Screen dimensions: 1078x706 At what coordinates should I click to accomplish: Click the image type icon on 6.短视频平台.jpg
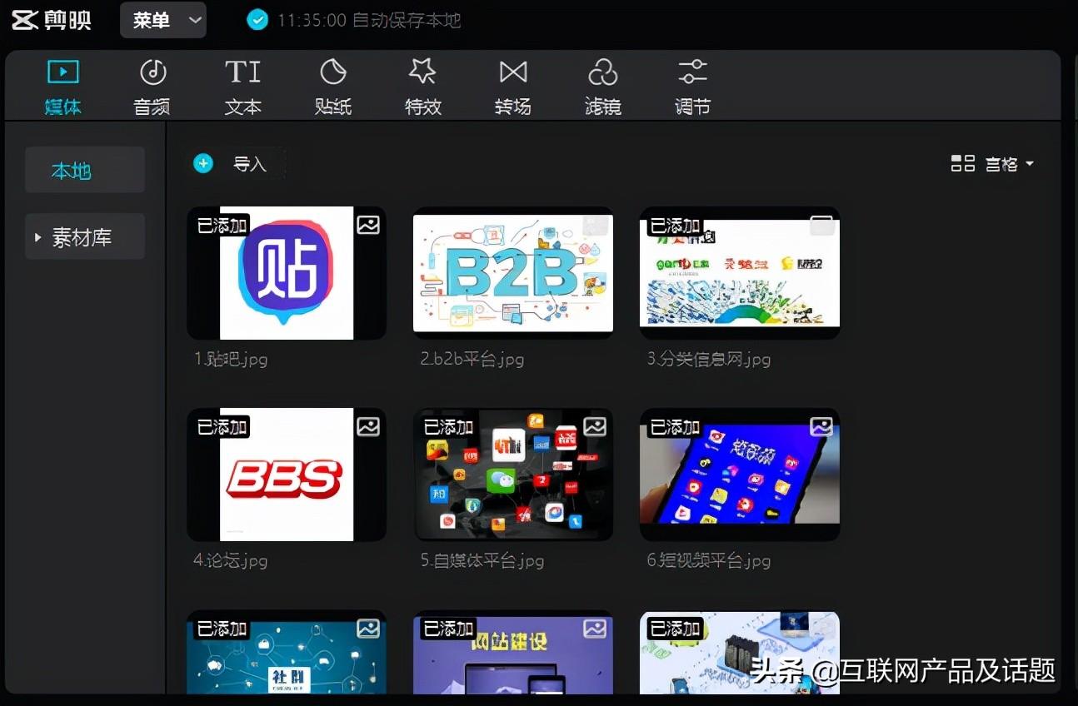[821, 426]
